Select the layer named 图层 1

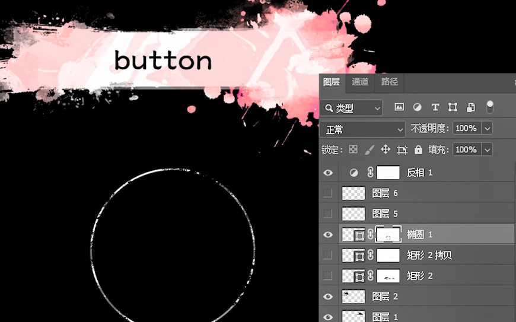385,317
